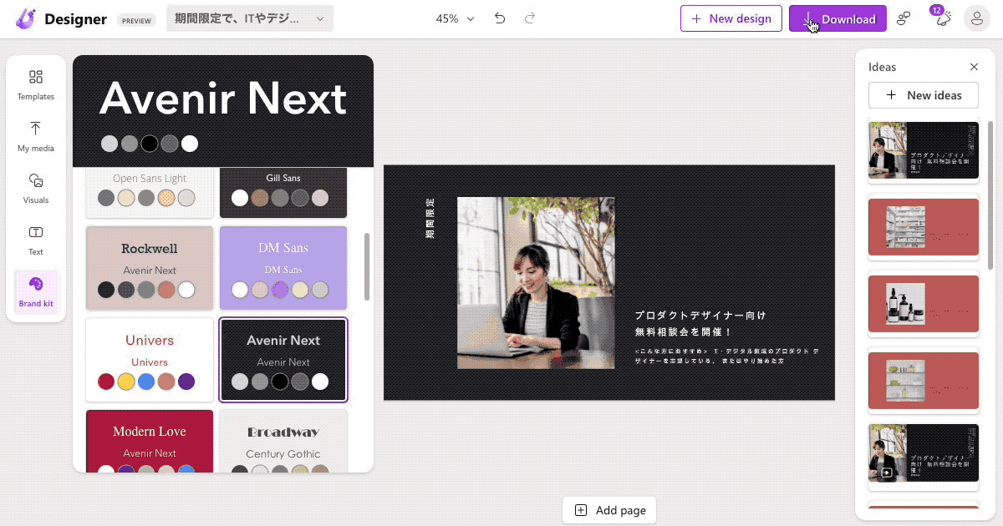Close the Ideas panel
The height and width of the screenshot is (526, 1003).
[x=974, y=67]
